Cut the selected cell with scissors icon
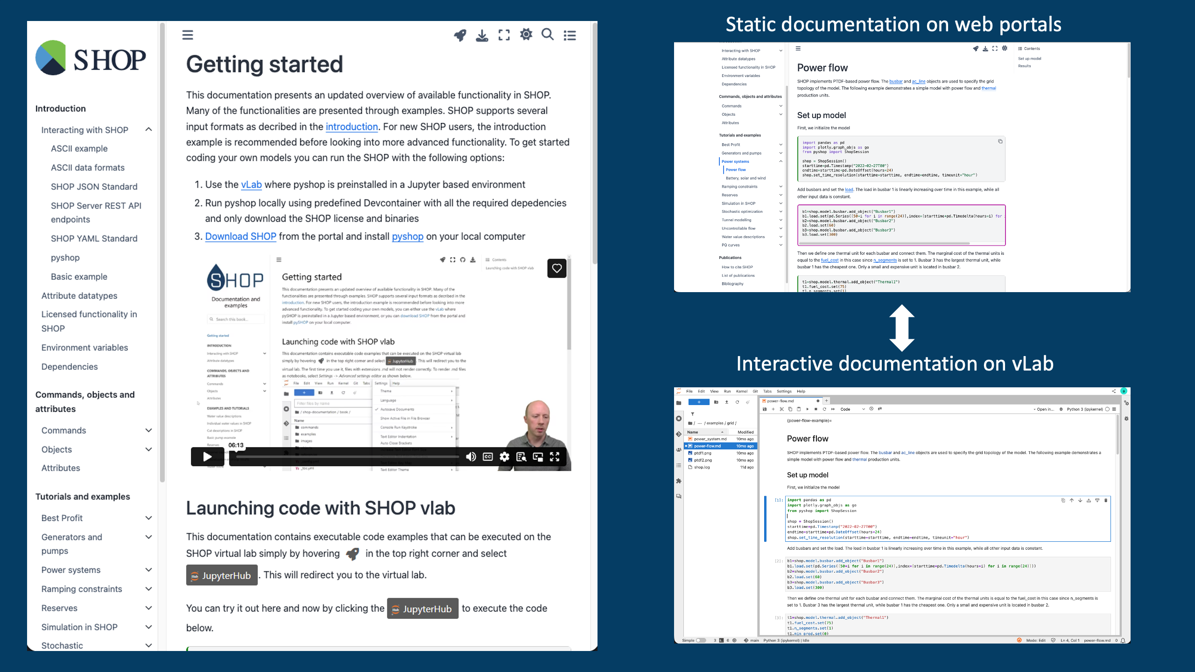The image size is (1195, 672). [x=782, y=409]
